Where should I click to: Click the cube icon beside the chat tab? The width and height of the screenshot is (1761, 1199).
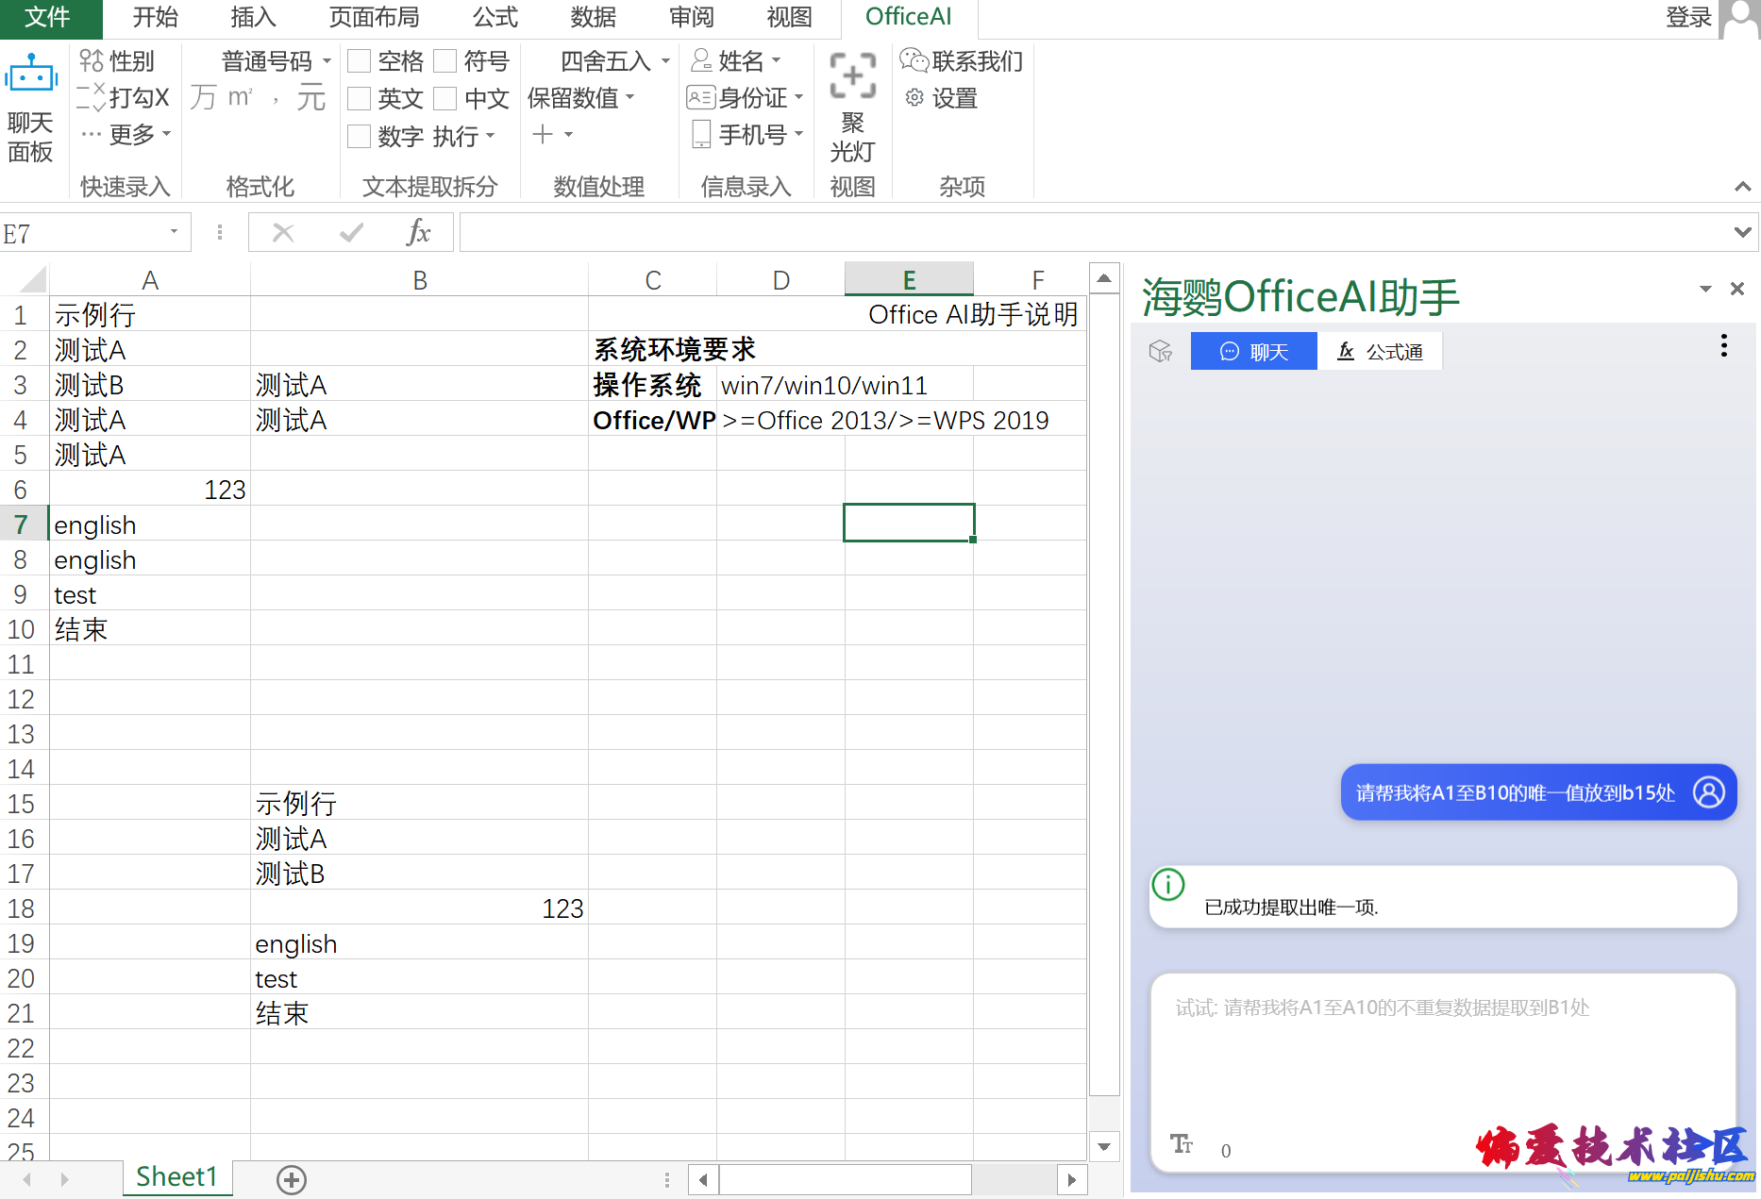[x=1161, y=352]
